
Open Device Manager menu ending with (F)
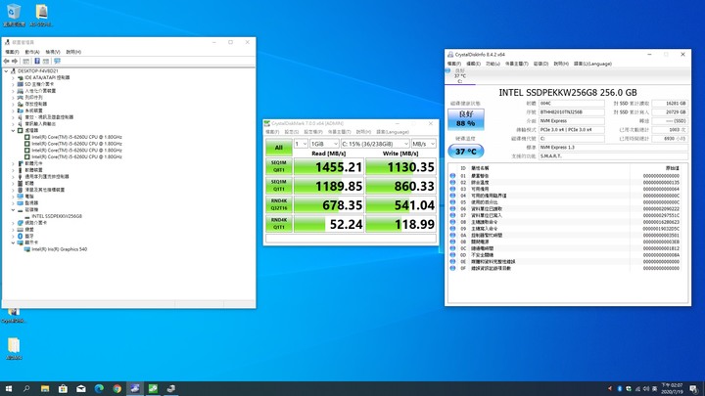[12, 52]
